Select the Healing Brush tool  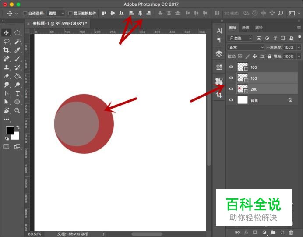pyautogui.click(x=6, y=59)
